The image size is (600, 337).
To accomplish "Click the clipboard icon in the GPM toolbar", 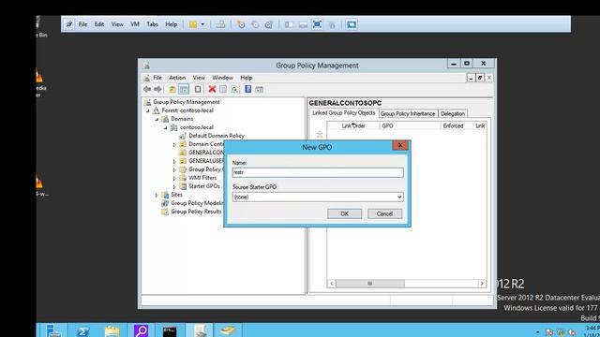I will tap(198, 90).
